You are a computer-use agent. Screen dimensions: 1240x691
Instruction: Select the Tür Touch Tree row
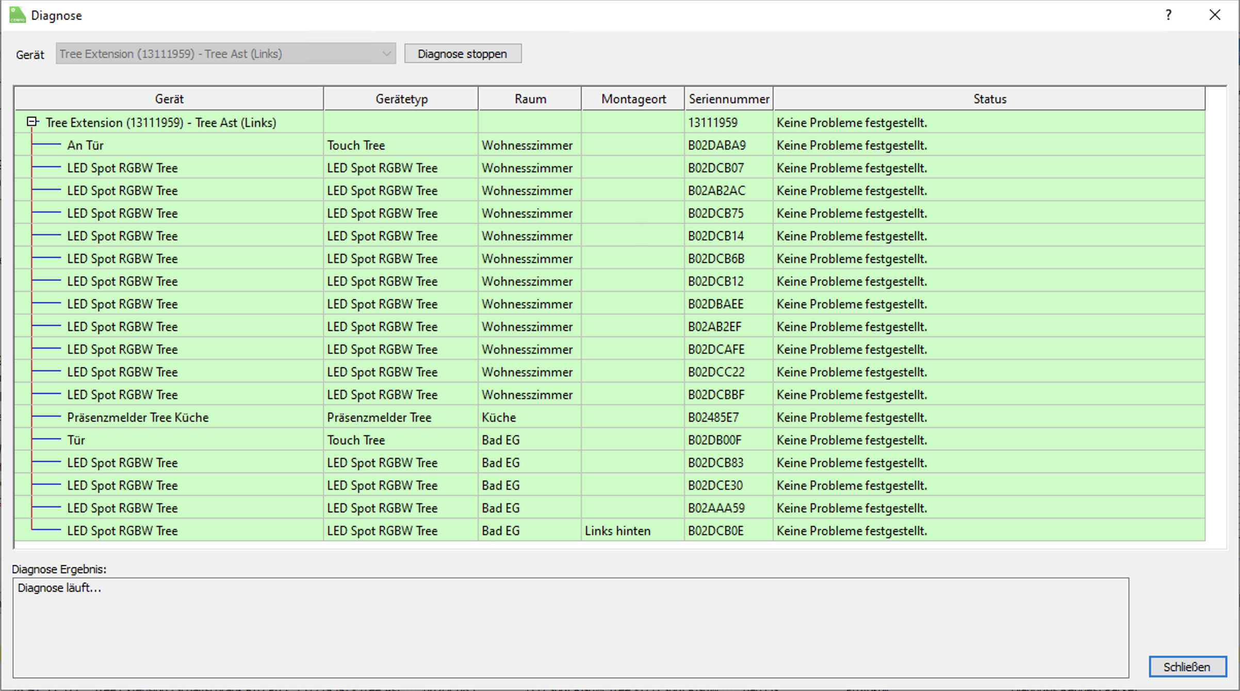pyautogui.click(x=76, y=440)
